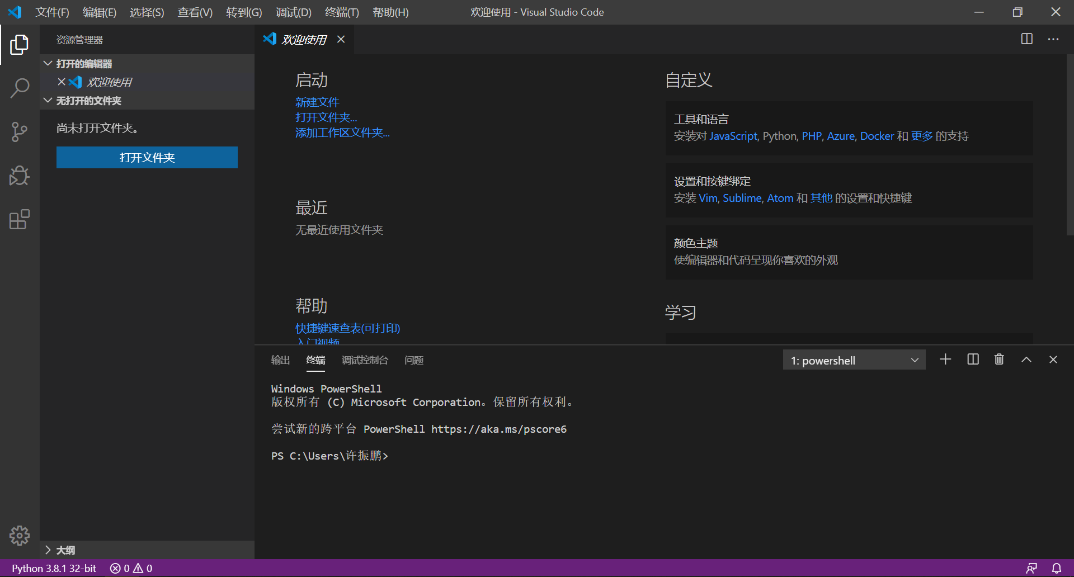Create a new terminal with plus icon

(x=945, y=360)
